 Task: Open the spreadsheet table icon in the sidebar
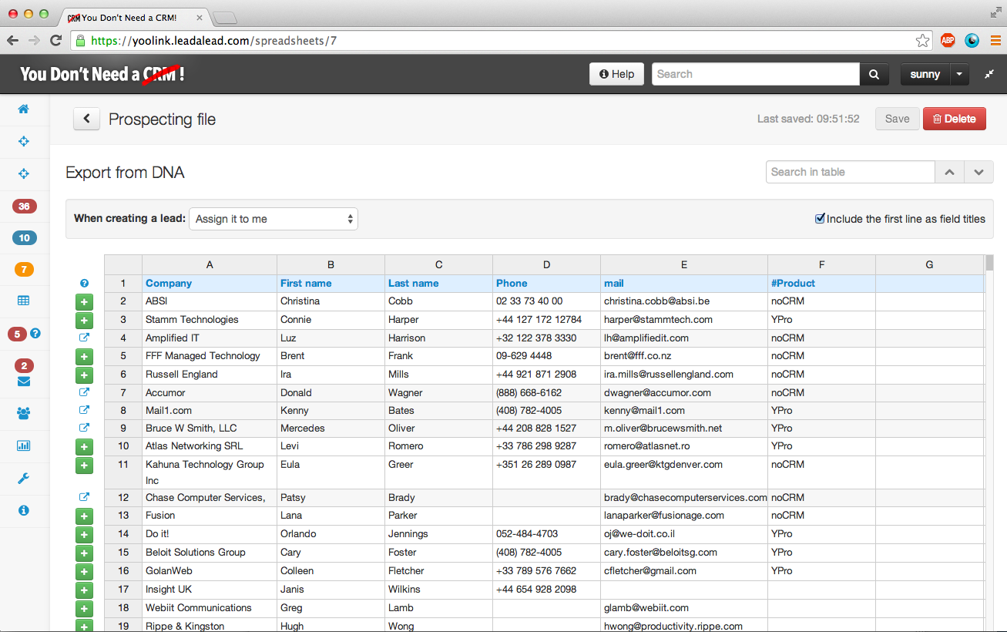click(24, 301)
